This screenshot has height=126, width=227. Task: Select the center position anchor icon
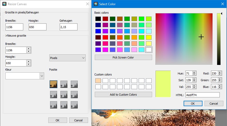pos(64,95)
